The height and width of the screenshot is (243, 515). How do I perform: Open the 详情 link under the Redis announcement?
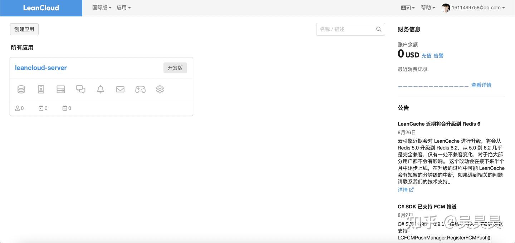pos(403,189)
